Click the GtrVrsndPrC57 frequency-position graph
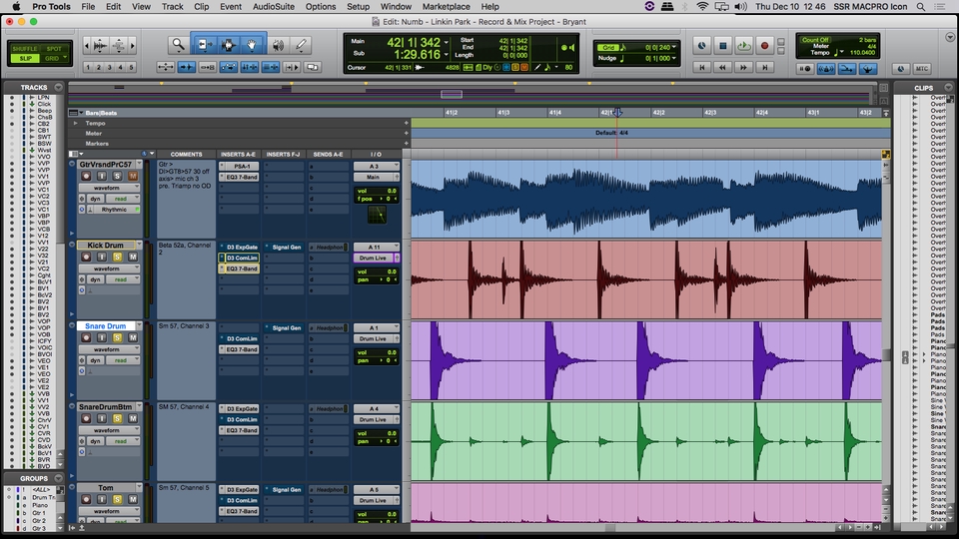Viewport: 959px width, 539px height. pyautogui.click(x=378, y=215)
